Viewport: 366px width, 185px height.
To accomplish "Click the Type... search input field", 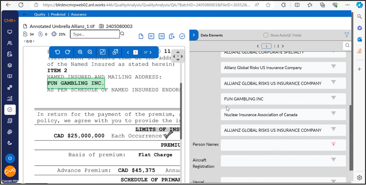I will point(95,34).
